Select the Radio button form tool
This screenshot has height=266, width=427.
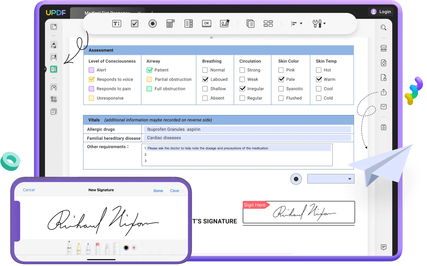153,24
